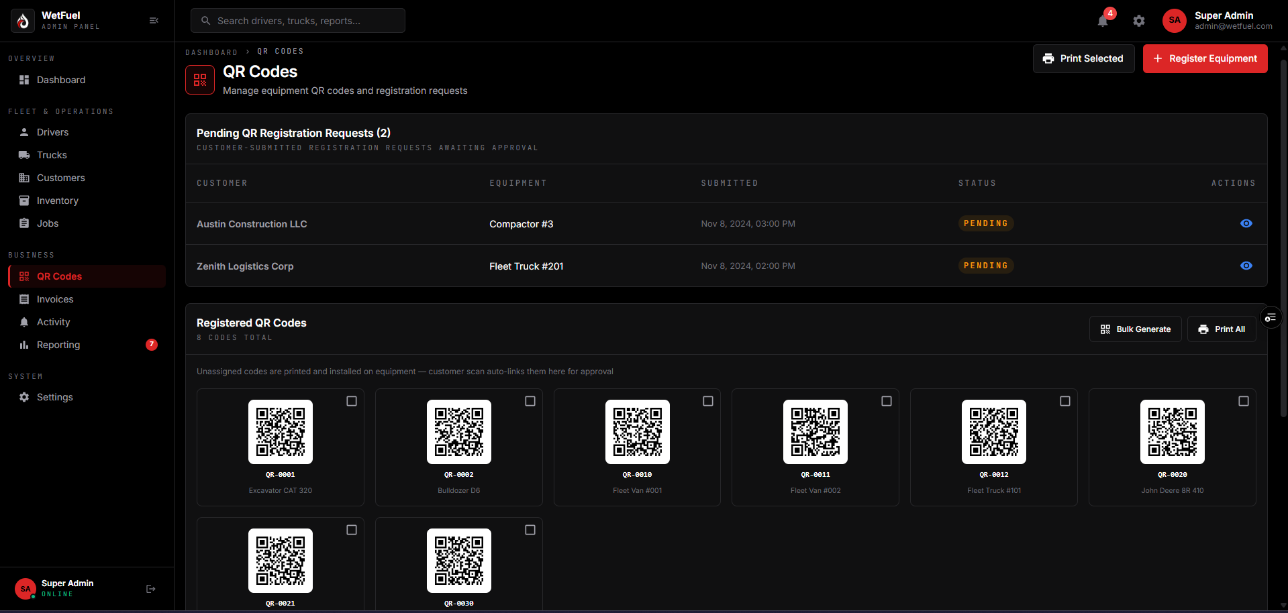Image resolution: width=1288 pixels, height=613 pixels.
Task: Open the Reporting page
Action: 87,345
